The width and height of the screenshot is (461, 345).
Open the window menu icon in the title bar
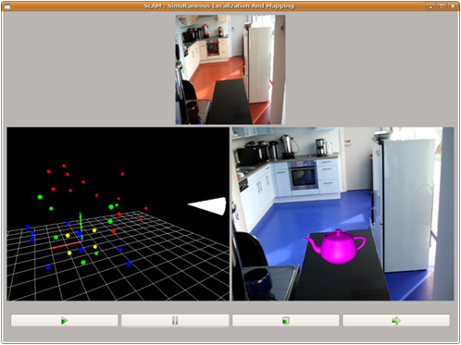[x=6, y=6]
